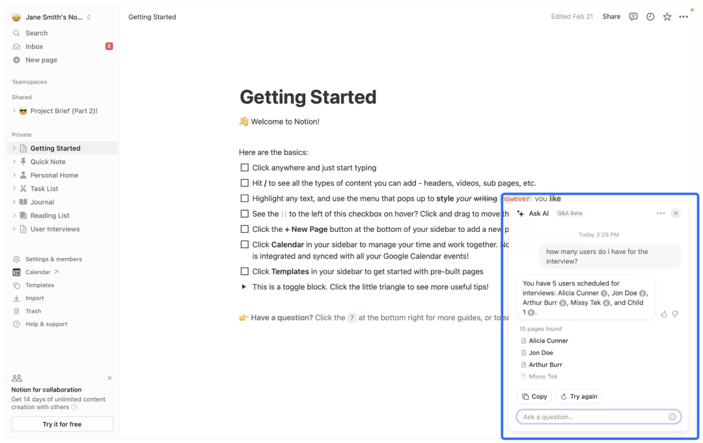Send question with the arrow icon
703x443 pixels.
[x=672, y=417]
